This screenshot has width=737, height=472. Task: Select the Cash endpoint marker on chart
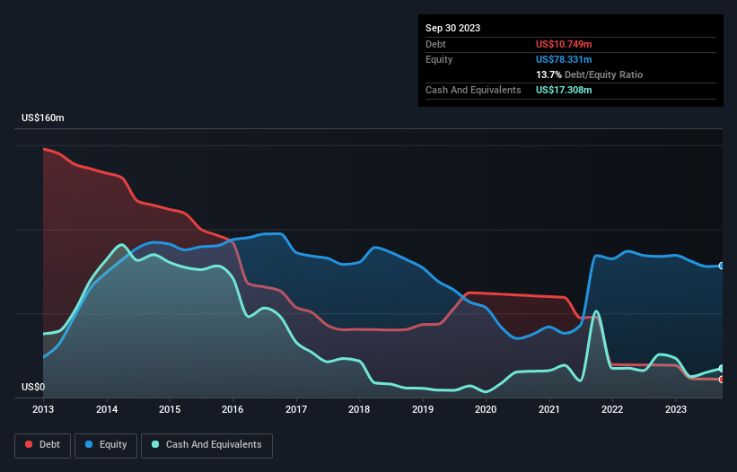tap(722, 368)
